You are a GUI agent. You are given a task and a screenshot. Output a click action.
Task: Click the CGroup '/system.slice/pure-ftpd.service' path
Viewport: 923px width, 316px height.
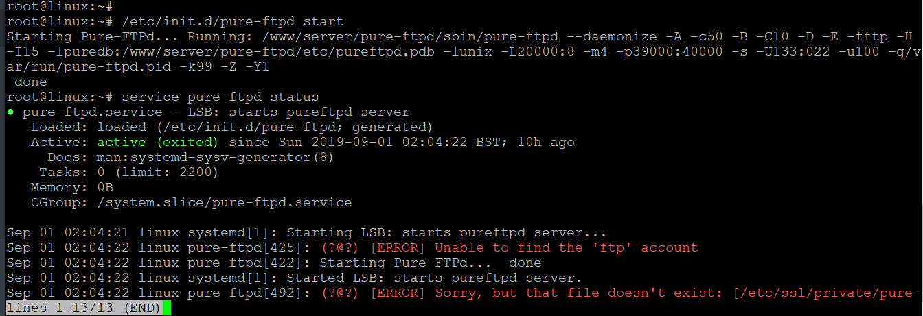coord(224,203)
